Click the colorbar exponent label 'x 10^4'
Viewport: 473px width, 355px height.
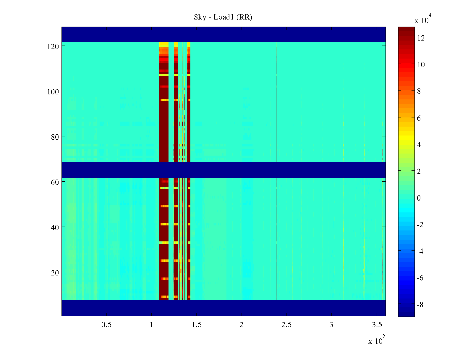423,19
